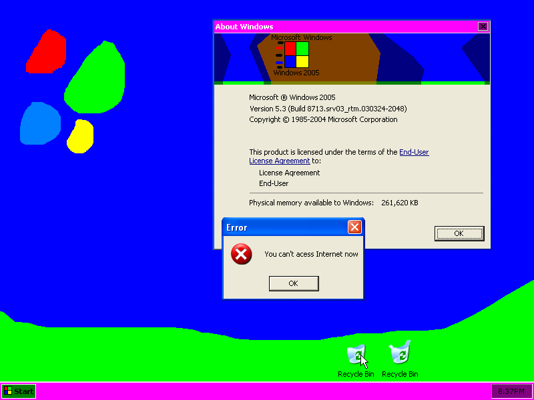Open the End-User License Agreement link

(414, 152)
